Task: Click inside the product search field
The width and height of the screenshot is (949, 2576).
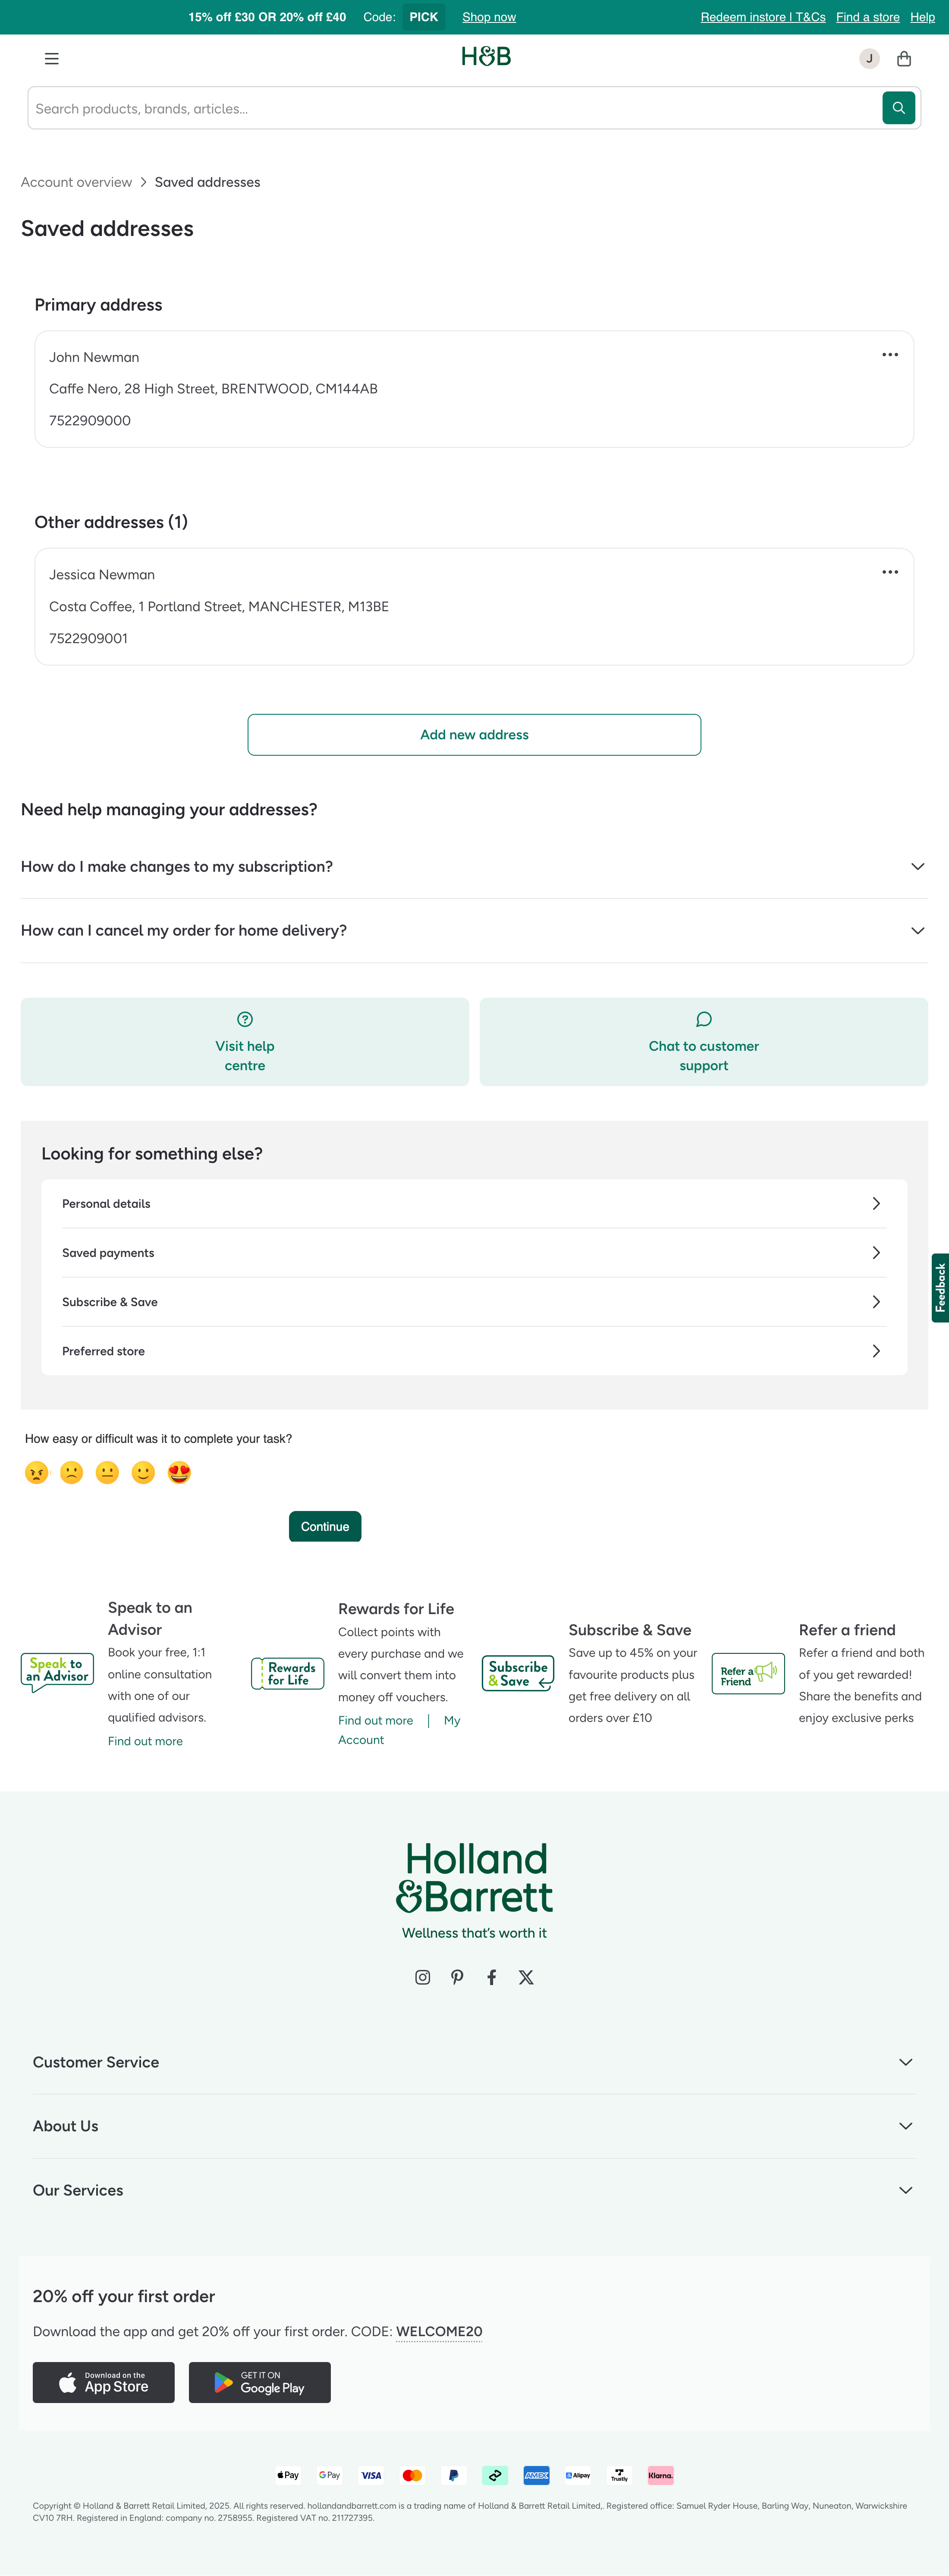Action: coord(400,107)
